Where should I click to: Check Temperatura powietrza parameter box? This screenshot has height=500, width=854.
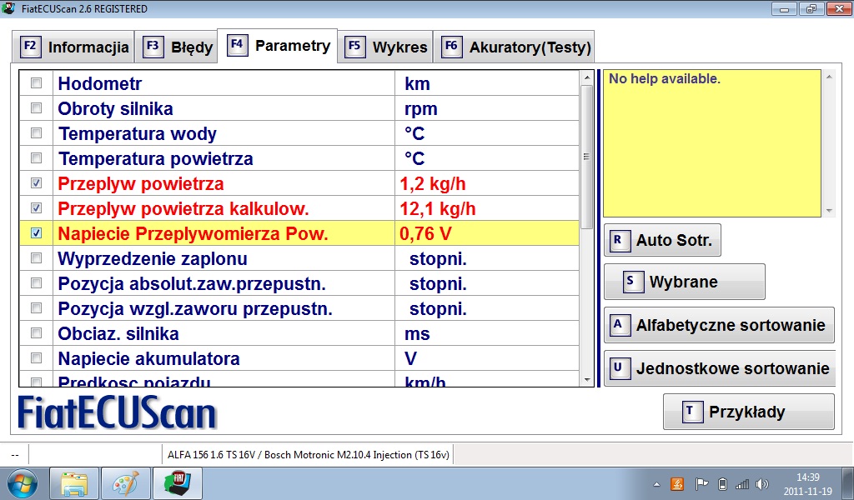37,158
